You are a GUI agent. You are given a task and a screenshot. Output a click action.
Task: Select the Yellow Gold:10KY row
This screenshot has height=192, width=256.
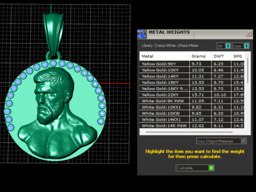[192, 70]
